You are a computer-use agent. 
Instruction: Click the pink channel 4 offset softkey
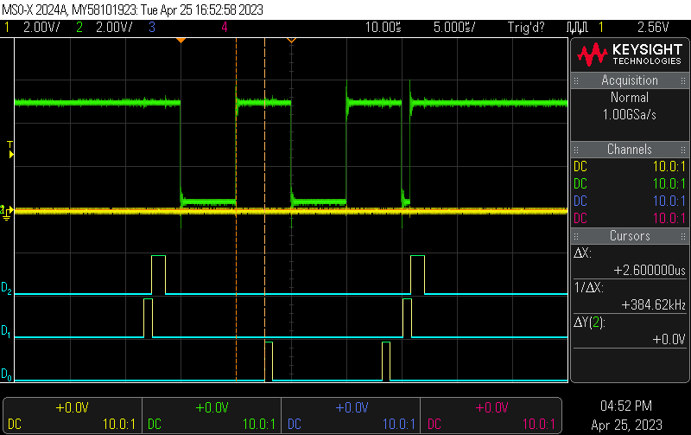coord(491,416)
